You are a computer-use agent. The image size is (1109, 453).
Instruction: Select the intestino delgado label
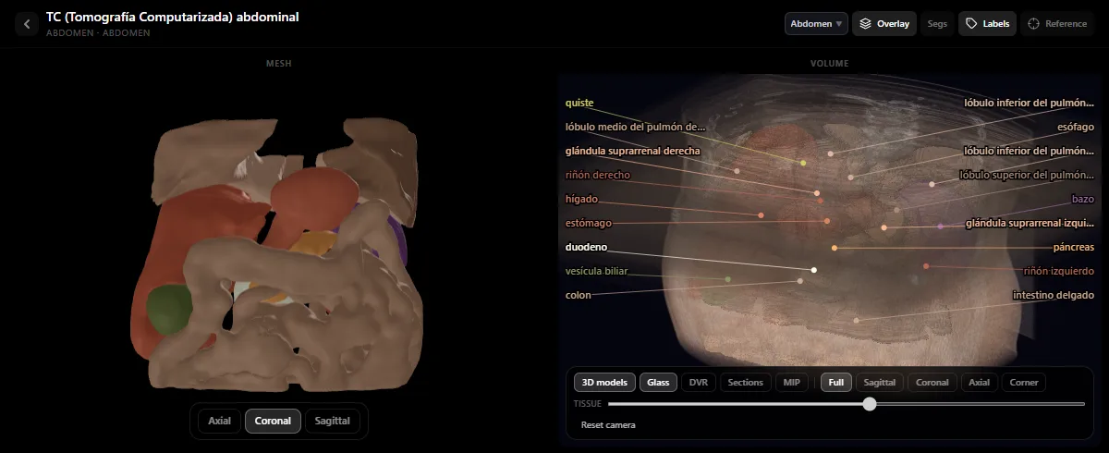click(1054, 295)
